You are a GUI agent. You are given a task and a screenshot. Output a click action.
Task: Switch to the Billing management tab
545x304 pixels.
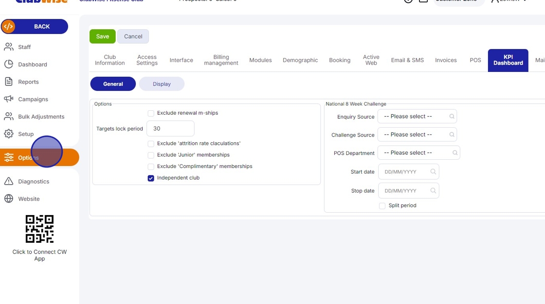tap(221, 60)
